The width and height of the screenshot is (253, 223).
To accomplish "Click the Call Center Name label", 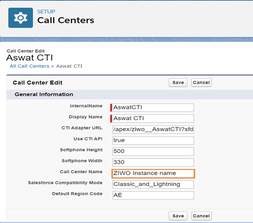I will pos(81,172).
